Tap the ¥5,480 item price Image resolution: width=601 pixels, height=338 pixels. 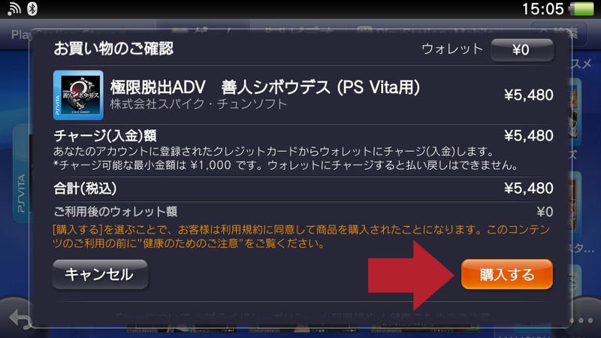[x=529, y=95]
